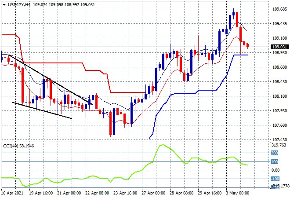The width and height of the screenshot is (290, 198).
Task: Click the CCI 0.00 axis label
Action: click(x=275, y=170)
